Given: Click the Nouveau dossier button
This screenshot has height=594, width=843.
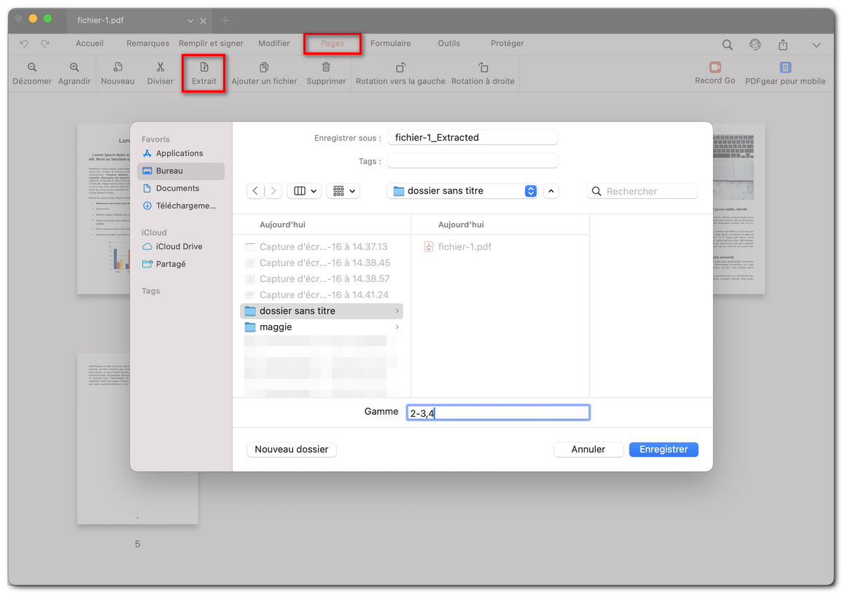Looking at the screenshot, I should (291, 449).
